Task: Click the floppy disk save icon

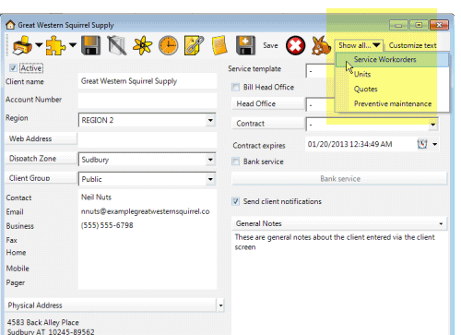Action: tap(90, 45)
